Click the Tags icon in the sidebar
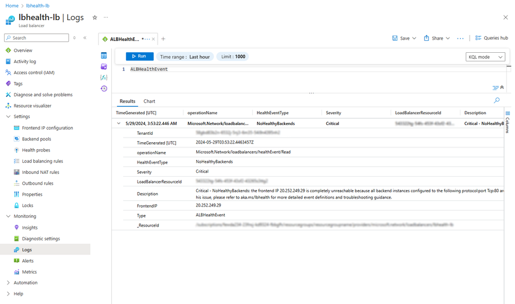 (x=8, y=84)
